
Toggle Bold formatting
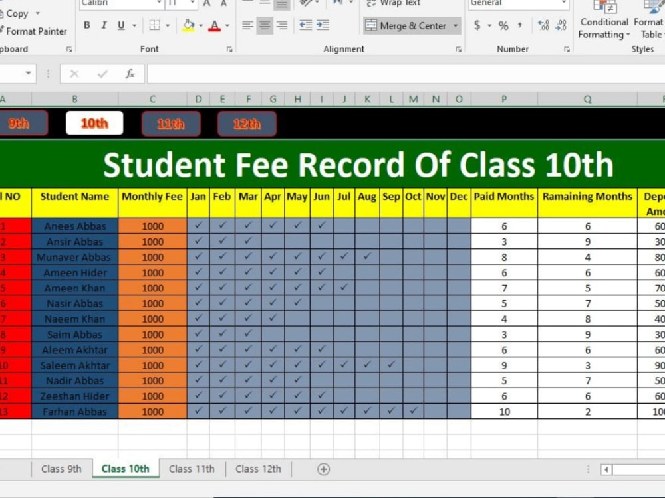tap(87, 25)
